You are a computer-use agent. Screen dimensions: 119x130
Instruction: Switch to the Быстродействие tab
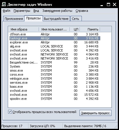(x=56, y=19)
